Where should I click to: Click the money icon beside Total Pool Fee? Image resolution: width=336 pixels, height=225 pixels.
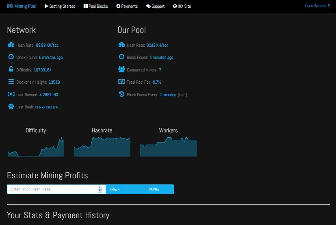(121, 82)
